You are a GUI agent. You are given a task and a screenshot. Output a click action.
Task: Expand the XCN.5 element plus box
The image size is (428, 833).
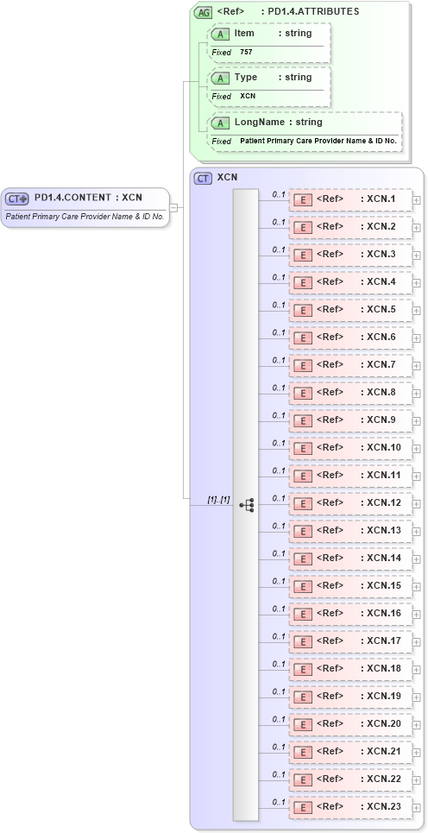tap(416, 311)
